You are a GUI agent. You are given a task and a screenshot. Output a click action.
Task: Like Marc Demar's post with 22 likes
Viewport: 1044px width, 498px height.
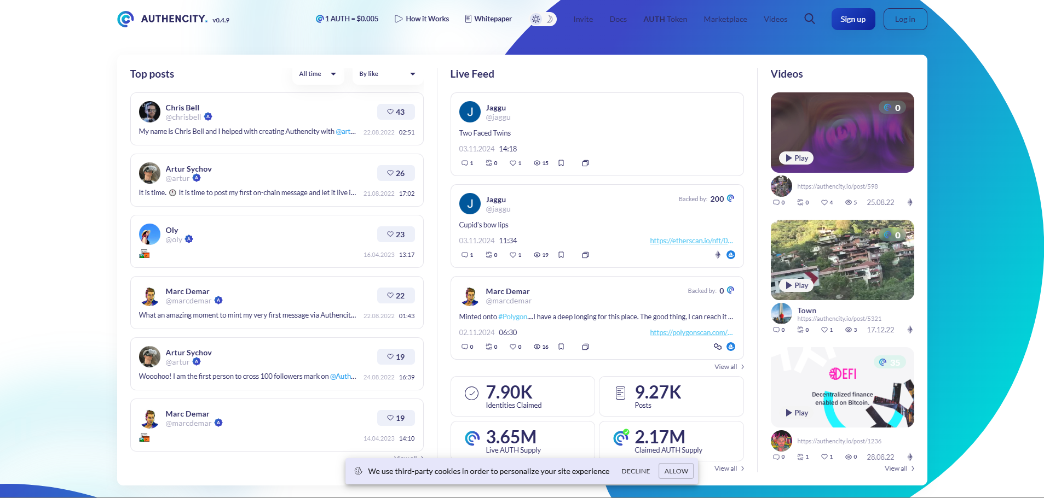click(396, 296)
